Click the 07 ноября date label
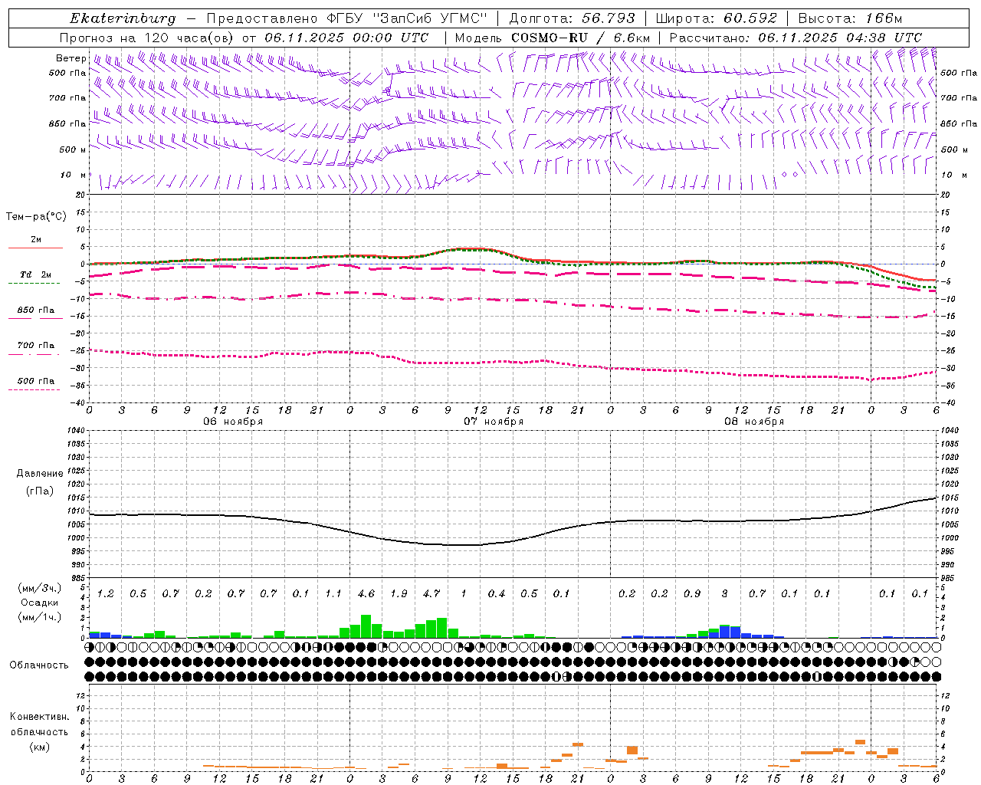The width and height of the screenshot is (981, 785). tap(494, 422)
